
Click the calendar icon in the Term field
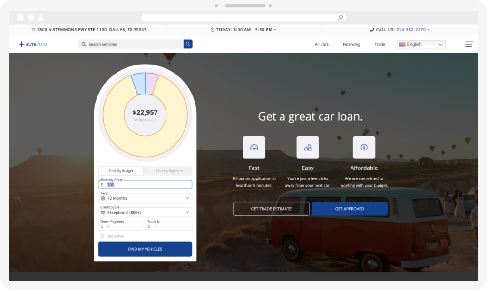click(x=103, y=198)
